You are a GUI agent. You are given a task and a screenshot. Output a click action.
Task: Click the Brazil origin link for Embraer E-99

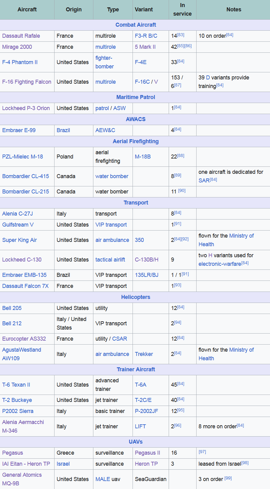63,130
